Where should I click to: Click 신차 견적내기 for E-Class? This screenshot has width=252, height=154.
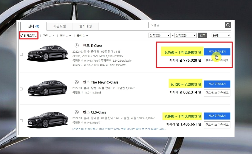pyautogui.click(x=217, y=52)
